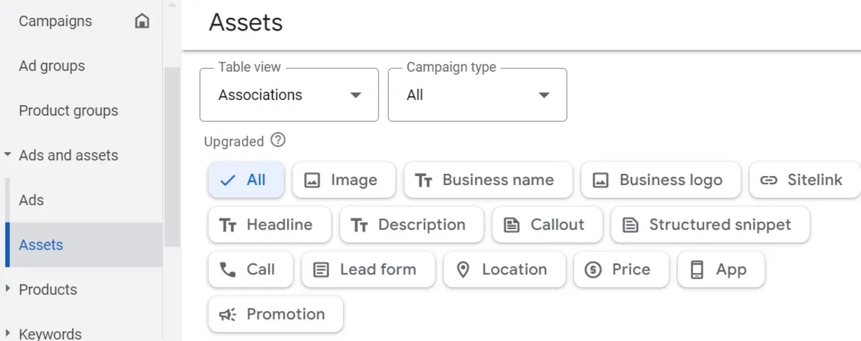
Task: Choose the Call asset chip
Action: point(251,269)
